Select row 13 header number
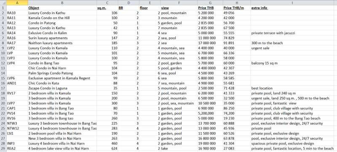The height and width of the screenshot is (152, 337). point(3,68)
